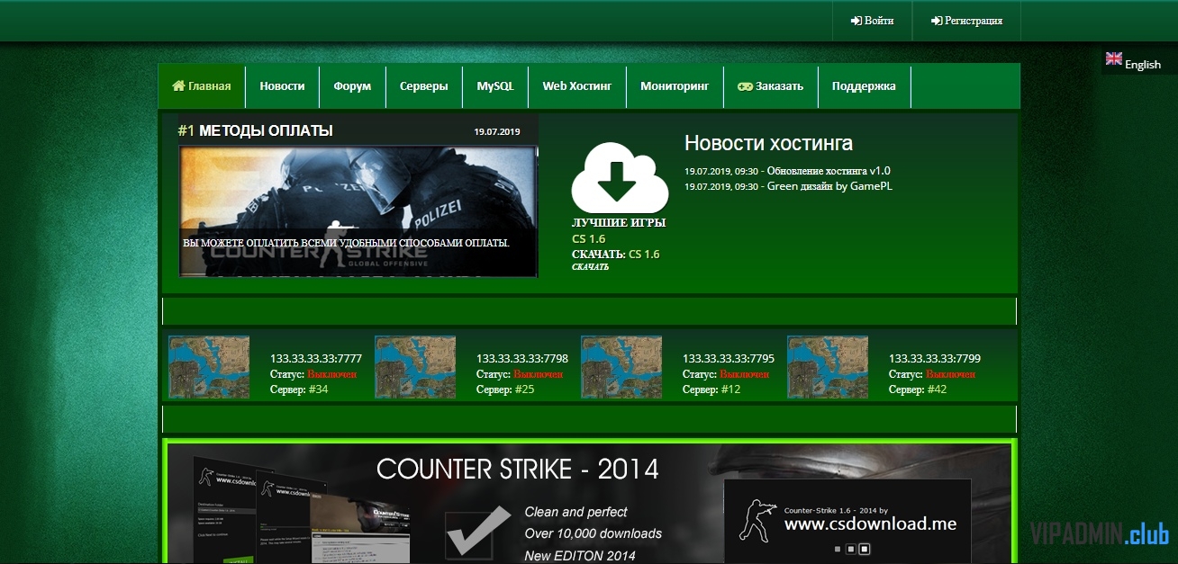The image size is (1178, 564).
Task: Open server link #12
Action: (731, 389)
